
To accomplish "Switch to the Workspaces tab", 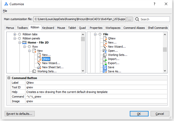I will [x=113, y=28].
